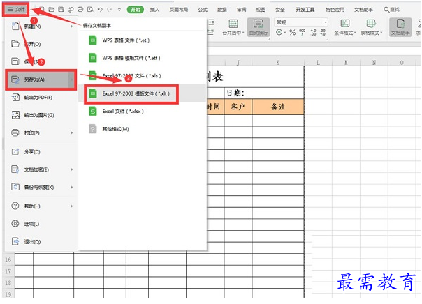Viewport: 422px width, 304px height.
Task: Select 分享(D) in the file menu
Action: point(41,152)
